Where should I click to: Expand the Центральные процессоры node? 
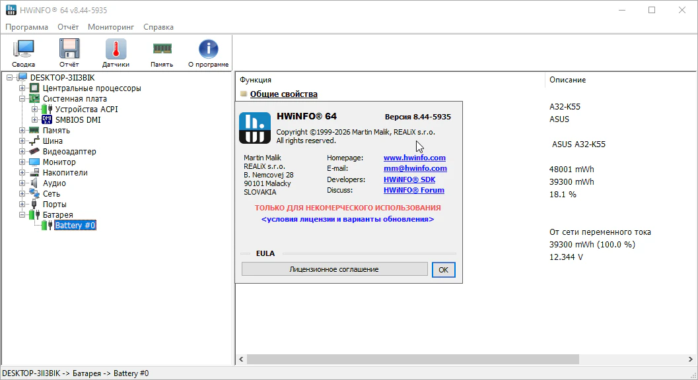tap(22, 88)
